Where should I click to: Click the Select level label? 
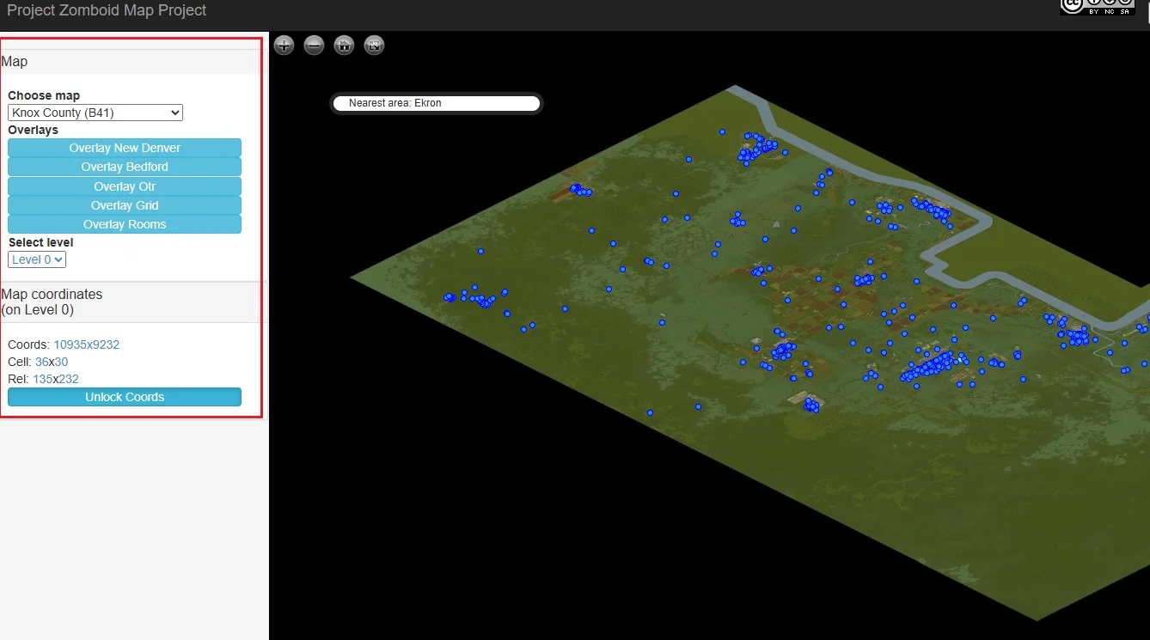coord(41,242)
